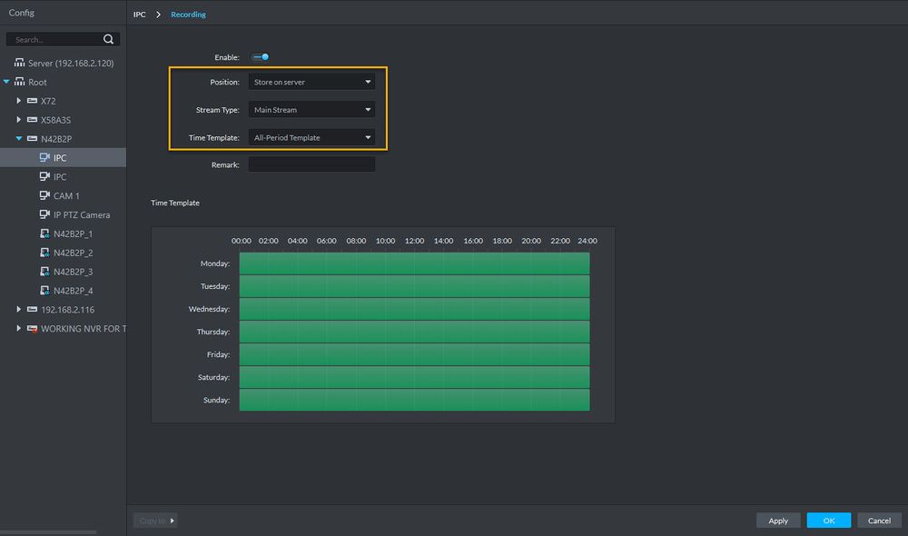Select the IP PTZ Camera icon
This screenshot has height=536, width=908.
click(x=44, y=215)
